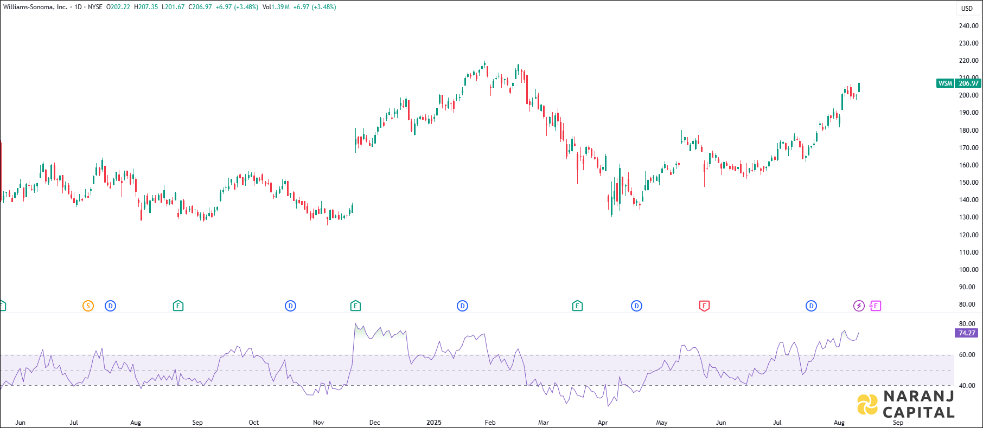The width and height of the screenshot is (983, 428).
Task: Select the dividend D marker in April 2025
Action: (636, 306)
